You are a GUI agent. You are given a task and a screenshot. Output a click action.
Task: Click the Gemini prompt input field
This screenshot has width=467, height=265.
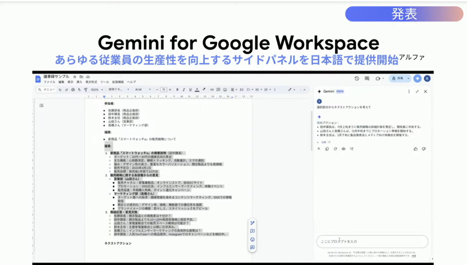pyautogui.click(x=372, y=241)
